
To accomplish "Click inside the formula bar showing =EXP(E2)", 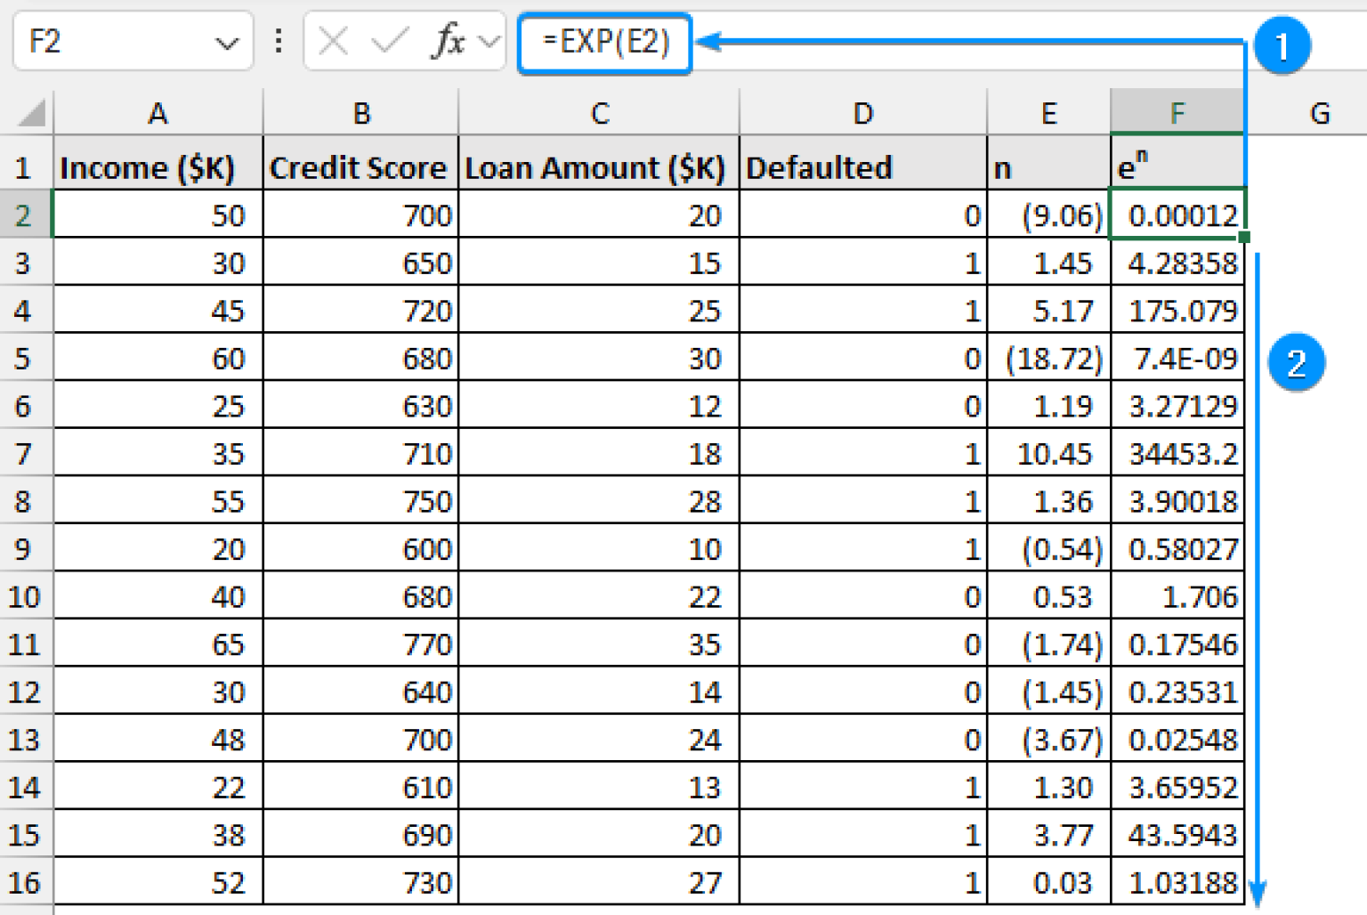I will pyautogui.click(x=605, y=42).
